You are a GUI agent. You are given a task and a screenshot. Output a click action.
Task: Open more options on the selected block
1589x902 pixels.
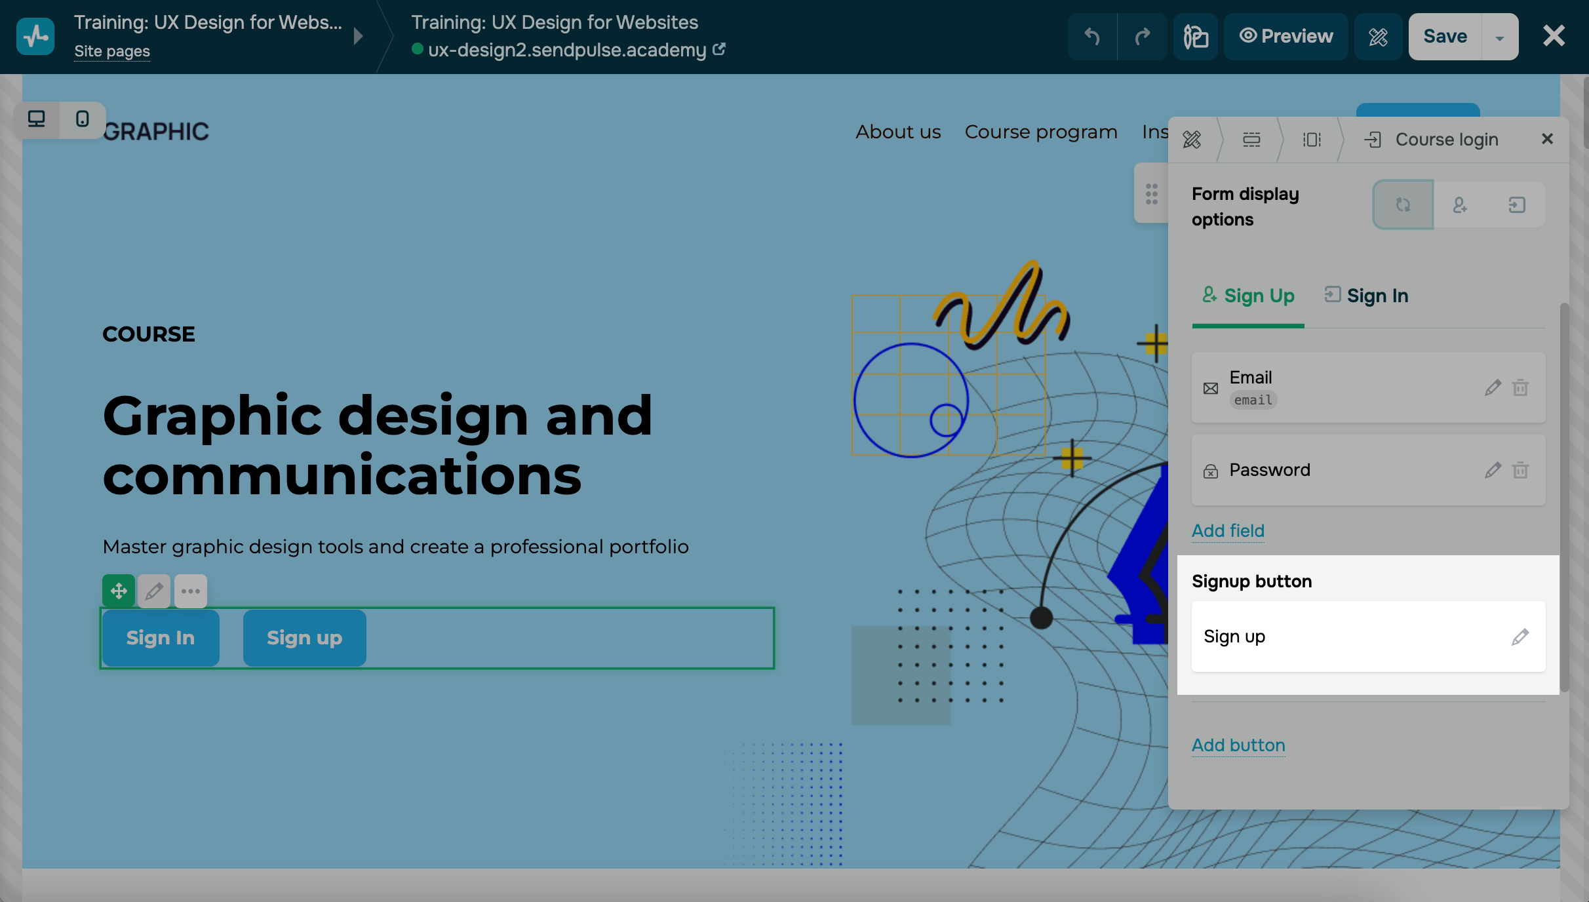(191, 591)
